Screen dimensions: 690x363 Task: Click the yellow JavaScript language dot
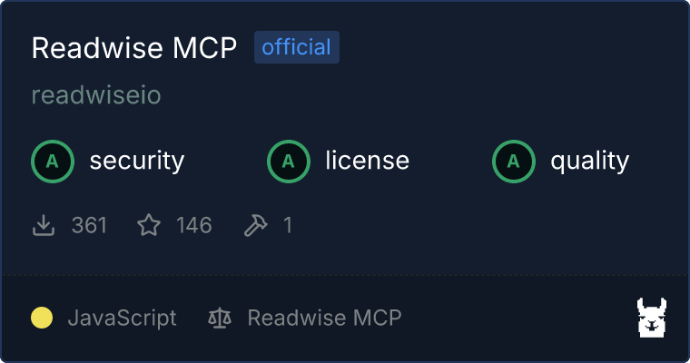pyautogui.click(x=42, y=318)
